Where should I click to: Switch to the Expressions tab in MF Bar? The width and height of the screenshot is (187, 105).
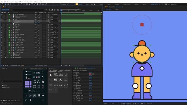pos(52,72)
